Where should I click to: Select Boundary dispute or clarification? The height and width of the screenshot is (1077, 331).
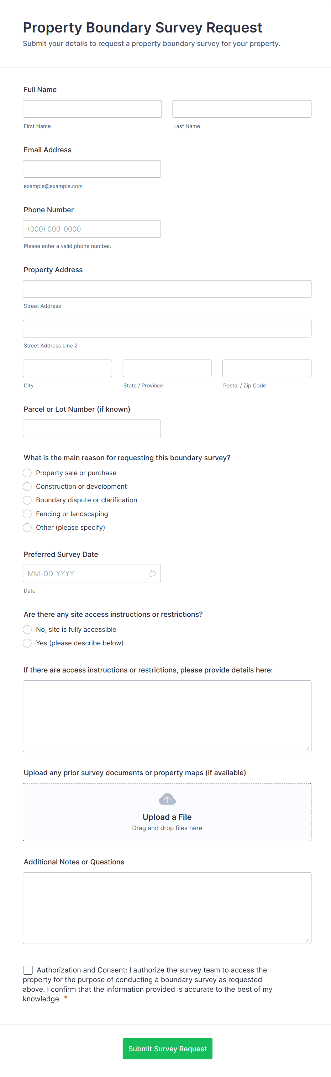pos(27,500)
